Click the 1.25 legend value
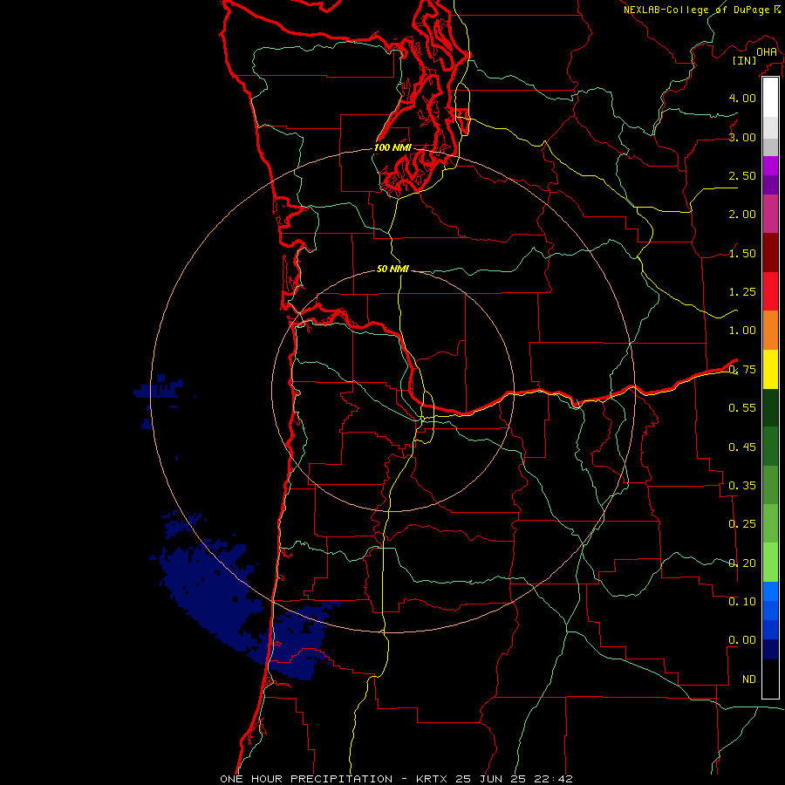The image size is (785, 785). click(742, 292)
